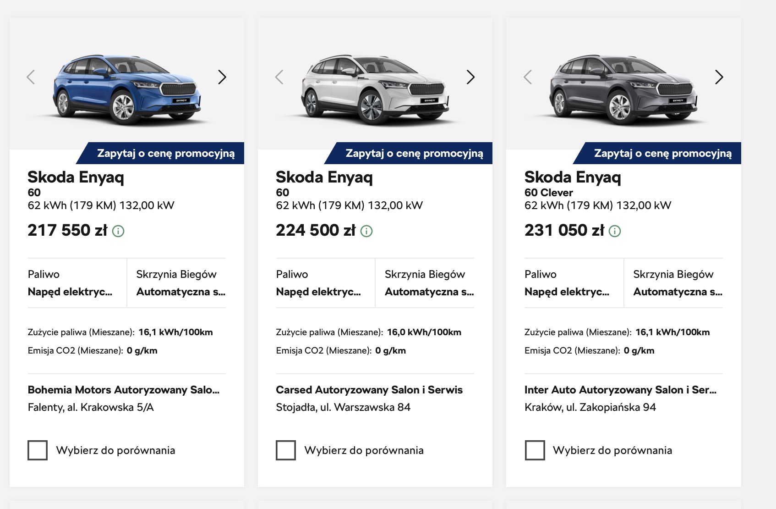This screenshot has width=776, height=509.
Task: Show next photo of blue Enyaq
Action: [222, 77]
